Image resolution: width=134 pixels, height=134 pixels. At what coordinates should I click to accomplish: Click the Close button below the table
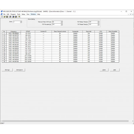[104, 70]
